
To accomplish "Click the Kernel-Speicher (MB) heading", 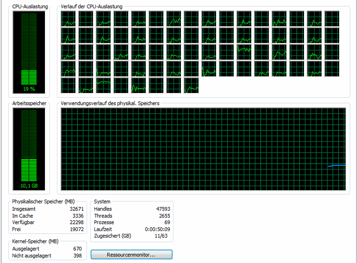I will click(x=35, y=241).
